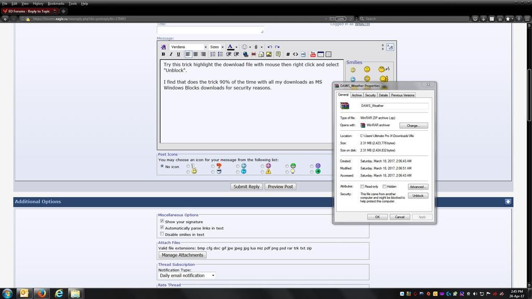Open the Bookmarks menu in Firefox

tap(56, 3)
